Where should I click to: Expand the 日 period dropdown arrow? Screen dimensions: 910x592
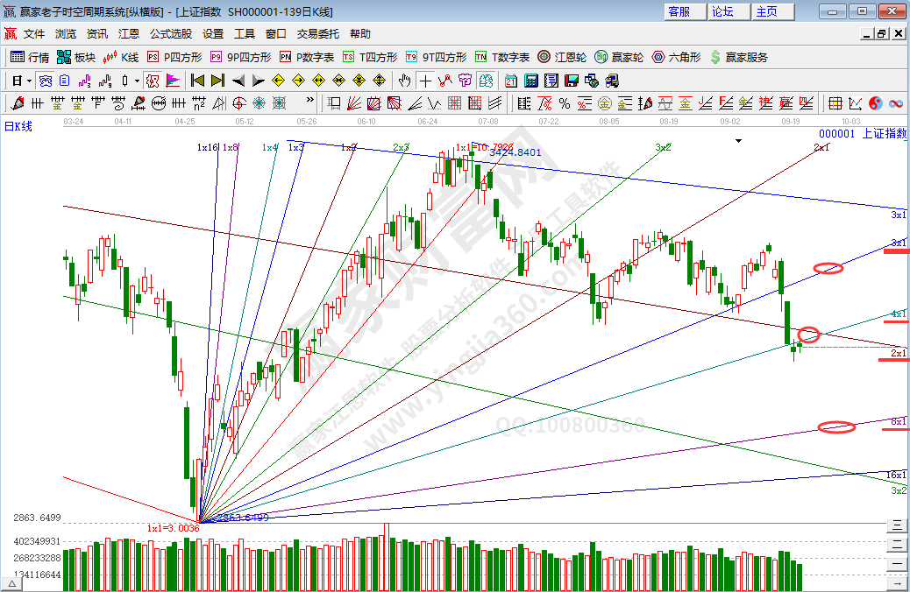pyautogui.click(x=30, y=81)
